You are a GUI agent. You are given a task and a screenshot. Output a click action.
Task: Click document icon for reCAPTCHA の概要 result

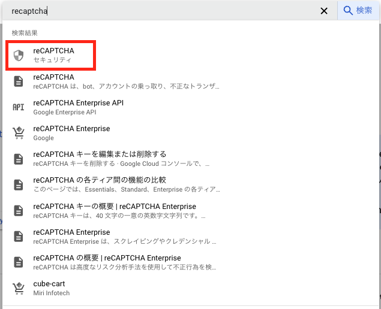[x=19, y=262]
